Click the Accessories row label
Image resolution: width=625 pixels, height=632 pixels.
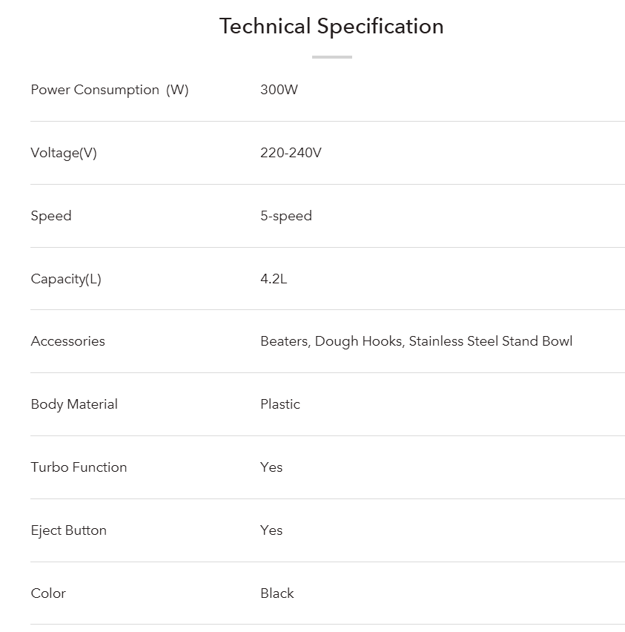[x=68, y=341]
